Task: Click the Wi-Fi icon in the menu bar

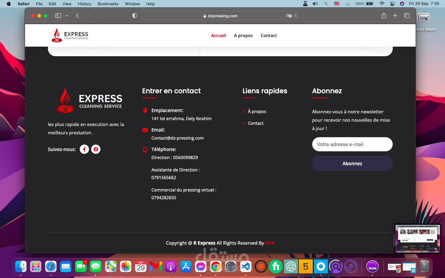Action: (x=382, y=4)
